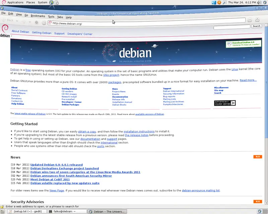
Task: Open the packages link in the intro paragraph
Action: coord(115,82)
